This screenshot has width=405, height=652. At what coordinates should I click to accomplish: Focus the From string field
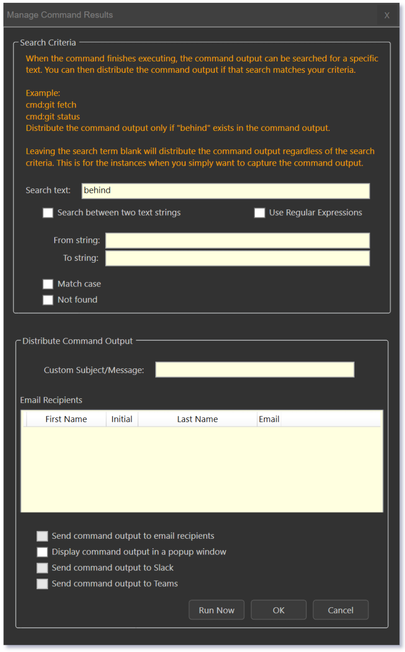pos(237,240)
